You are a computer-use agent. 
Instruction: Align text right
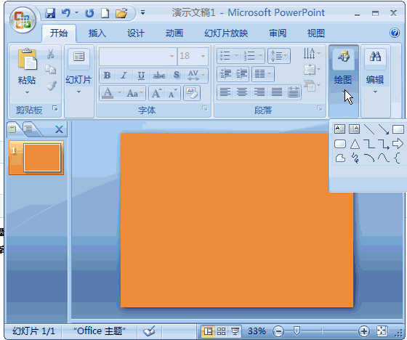point(259,92)
